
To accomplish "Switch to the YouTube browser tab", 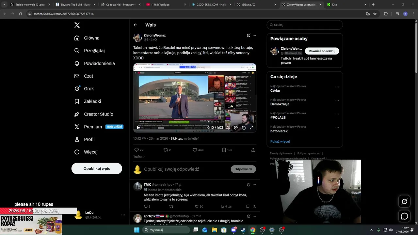I will click(166, 5).
